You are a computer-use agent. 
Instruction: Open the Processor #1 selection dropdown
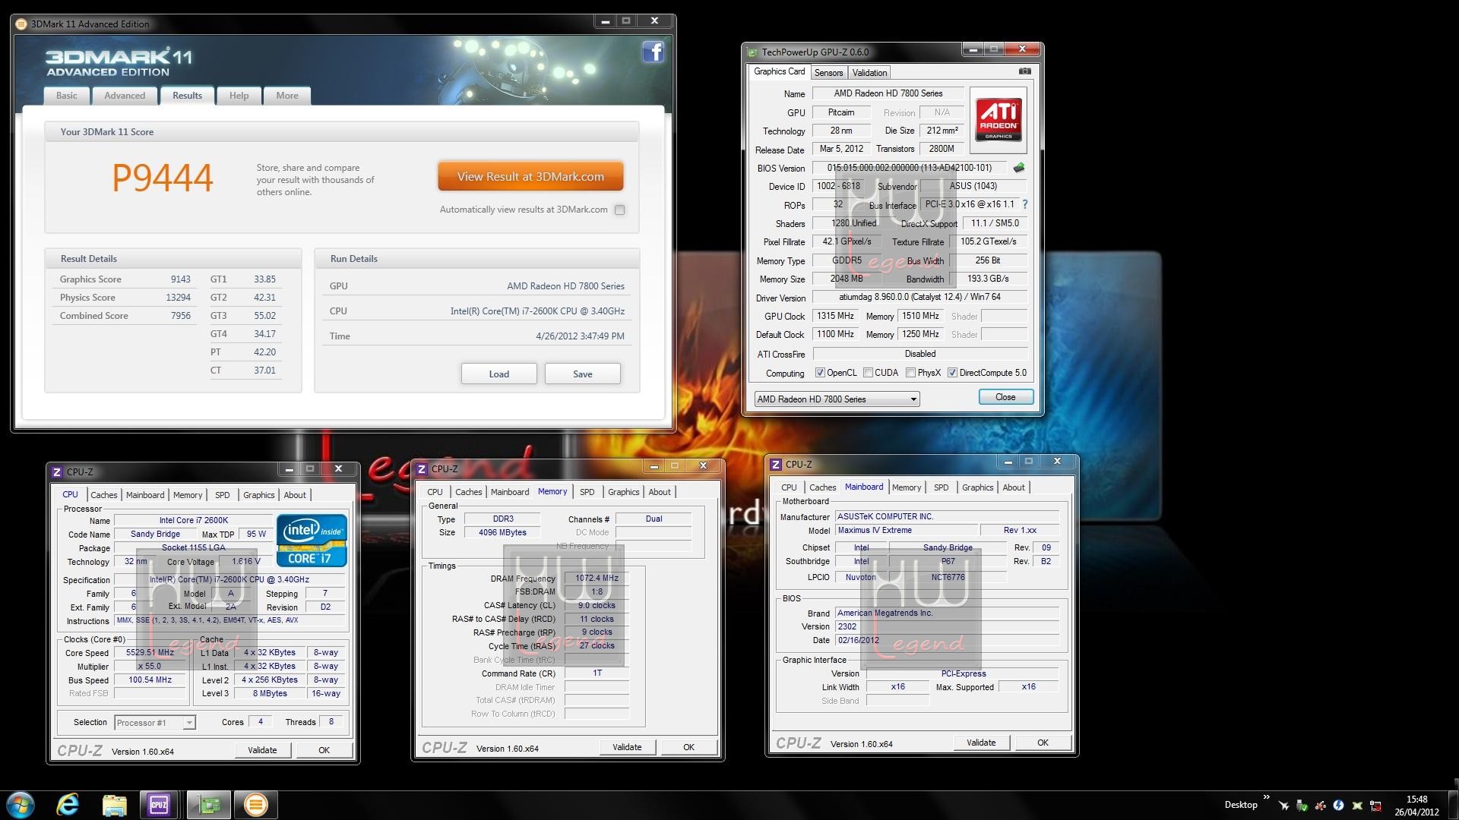pyautogui.click(x=155, y=722)
